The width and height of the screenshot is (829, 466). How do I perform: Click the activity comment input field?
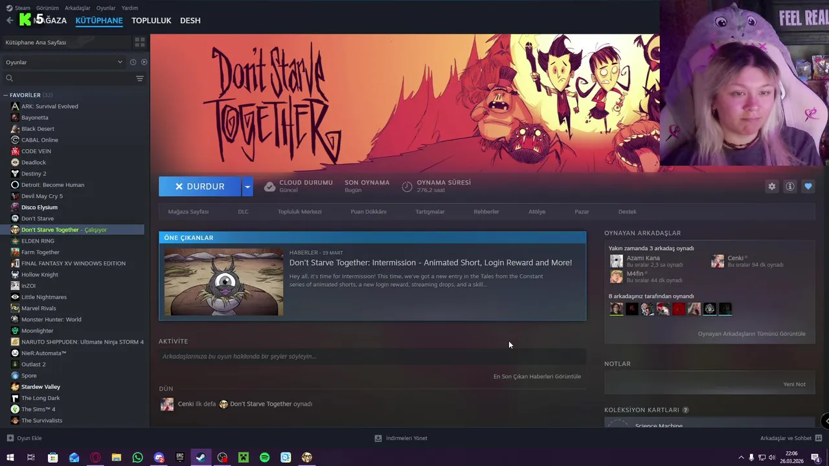point(372,357)
